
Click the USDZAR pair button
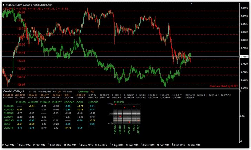tap(190, 98)
